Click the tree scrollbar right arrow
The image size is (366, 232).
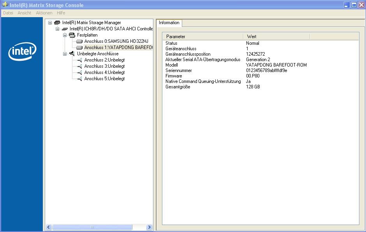(x=149, y=227)
